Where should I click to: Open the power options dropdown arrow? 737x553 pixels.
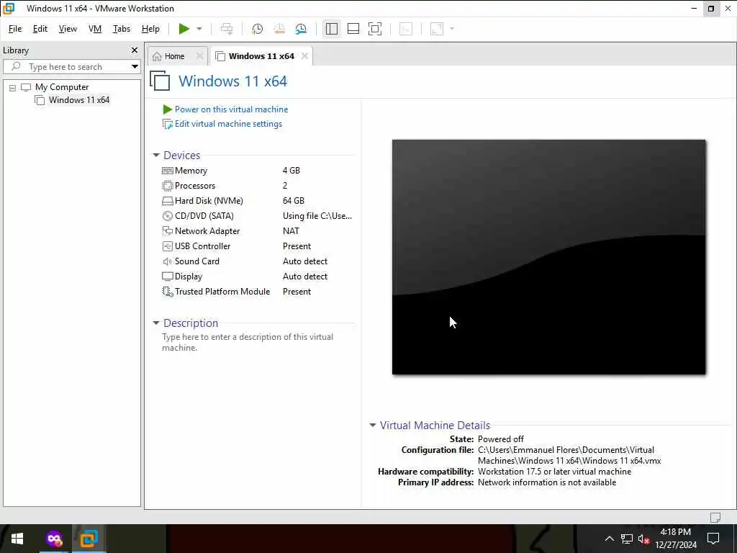[199, 29]
